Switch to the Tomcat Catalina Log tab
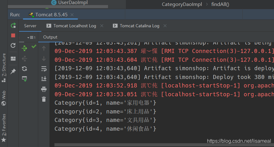The width and height of the screenshot is (274, 147). tap(139, 26)
